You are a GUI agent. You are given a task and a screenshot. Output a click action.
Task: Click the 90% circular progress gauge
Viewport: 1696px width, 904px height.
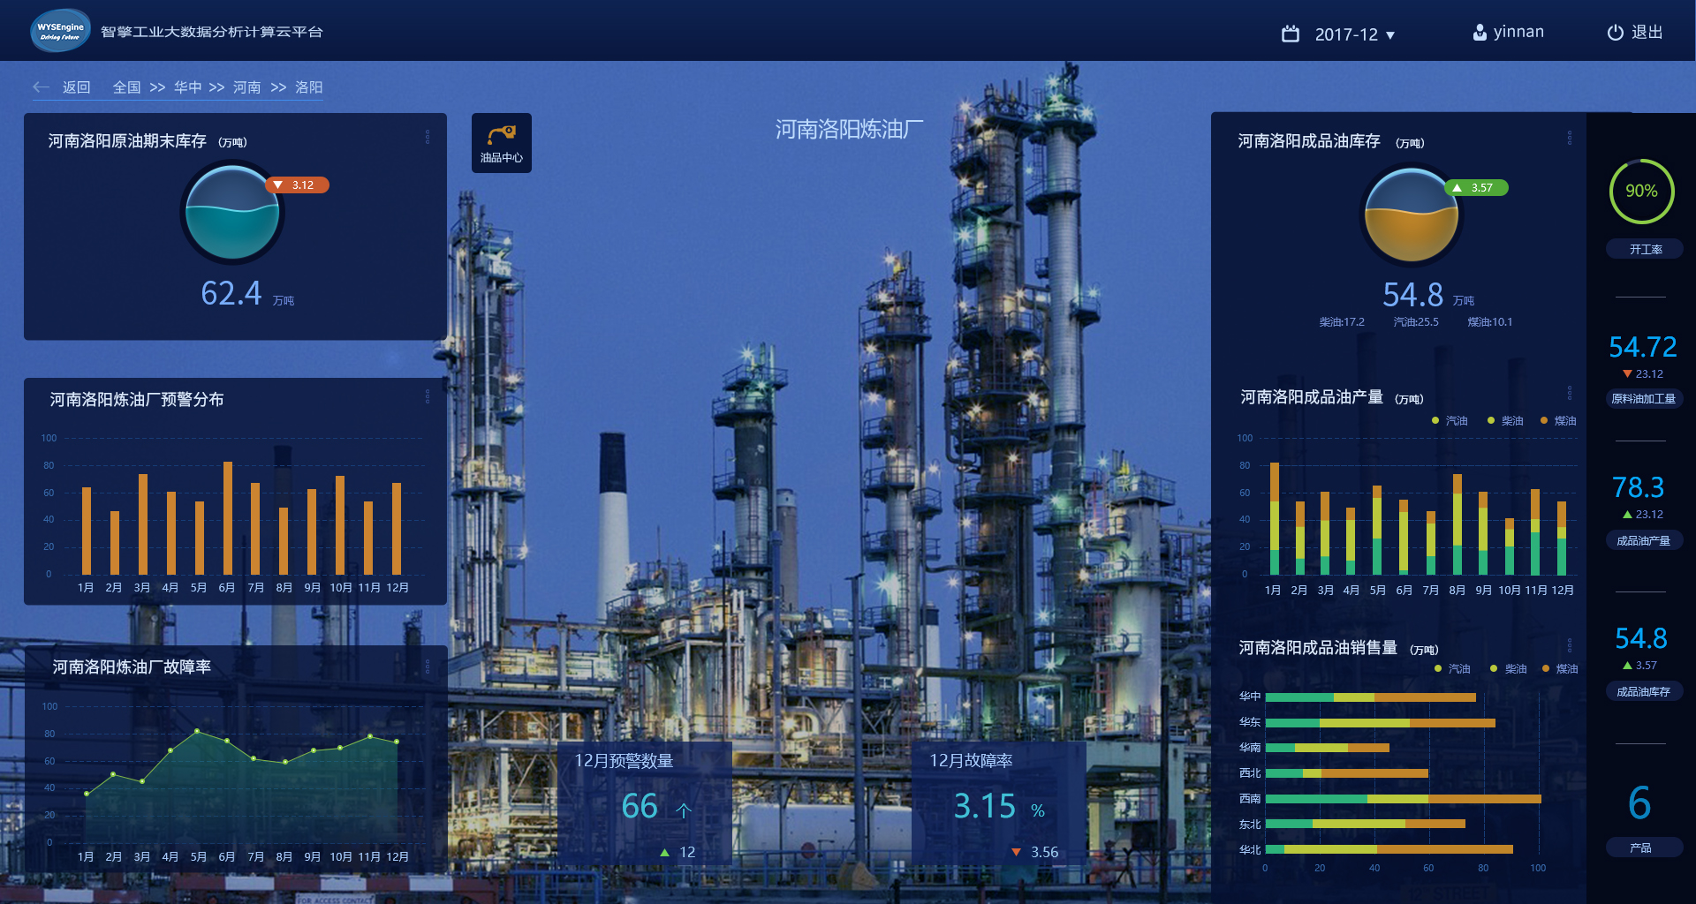click(1641, 191)
